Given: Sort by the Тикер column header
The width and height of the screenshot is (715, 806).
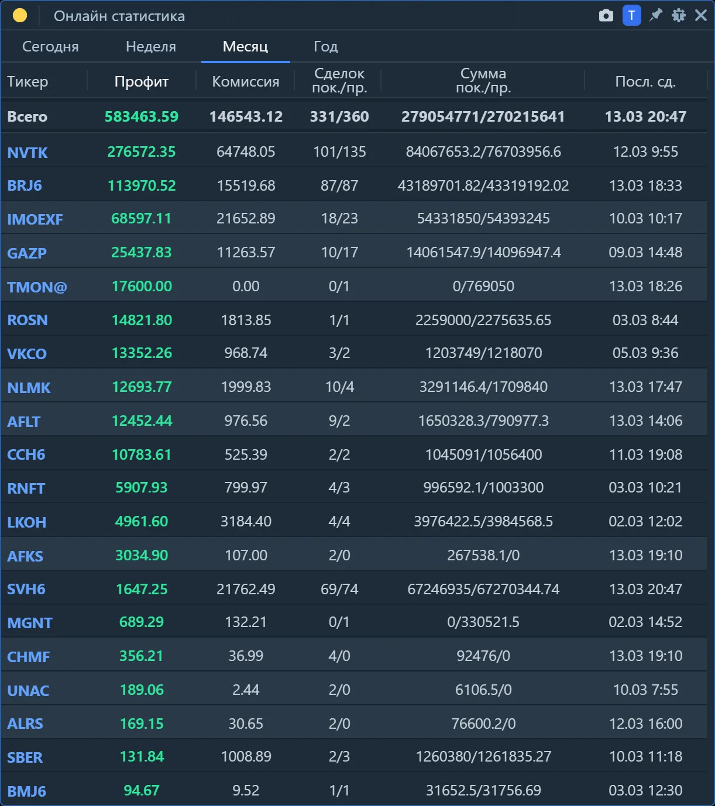Looking at the screenshot, I should coord(27,81).
